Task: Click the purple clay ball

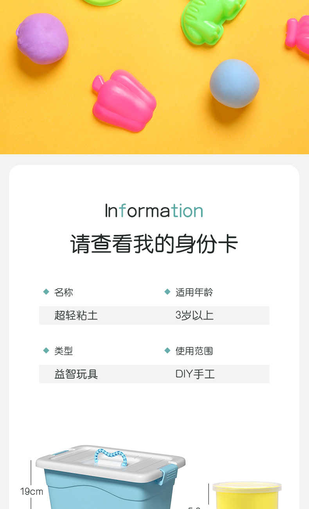Action: [x=42, y=39]
